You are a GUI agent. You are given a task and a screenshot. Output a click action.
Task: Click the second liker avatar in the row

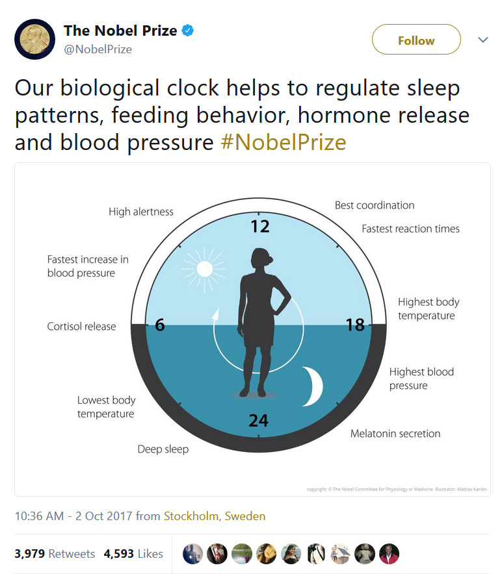pos(217,554)
